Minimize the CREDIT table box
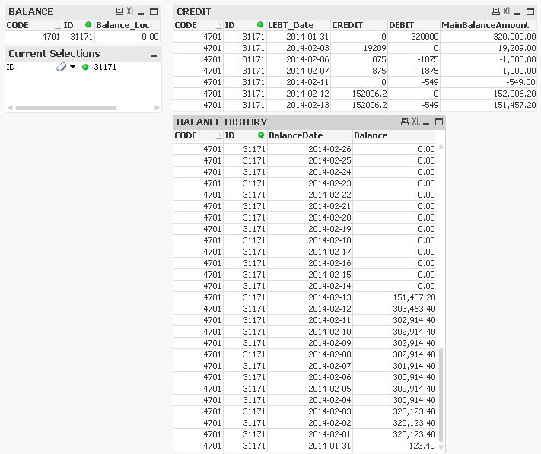Image resolution: width=541 pixels, height=454 pixels. click(x=517, y=13)
